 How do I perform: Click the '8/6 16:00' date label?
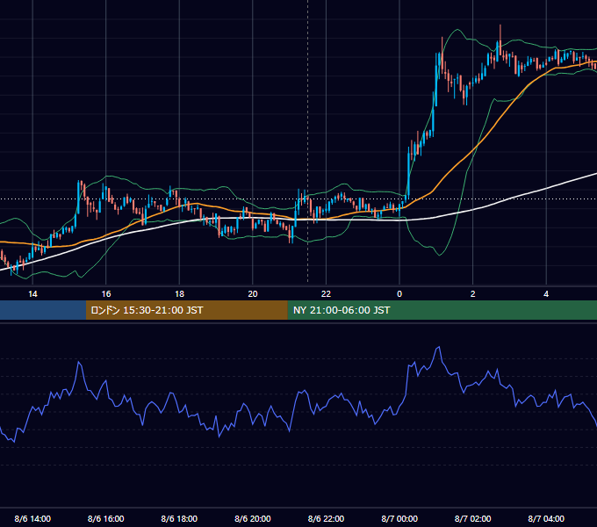106,518
